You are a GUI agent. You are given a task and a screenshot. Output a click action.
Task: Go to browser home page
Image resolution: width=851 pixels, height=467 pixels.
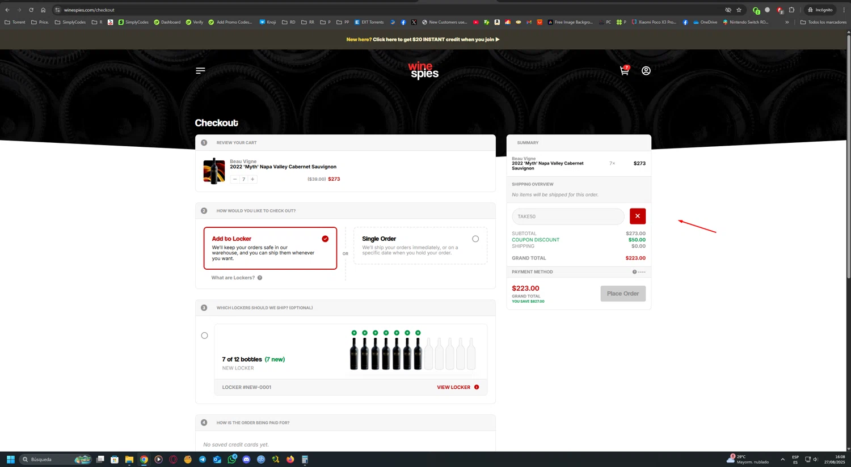(x=43, y=10)
